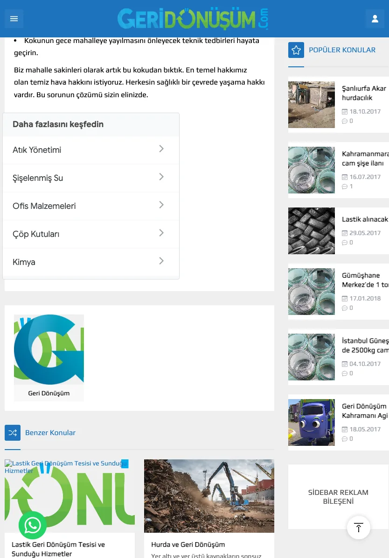Expand the Şişelenmiş Su chevron
389x558 pixels.
click(x=161, y=177)
